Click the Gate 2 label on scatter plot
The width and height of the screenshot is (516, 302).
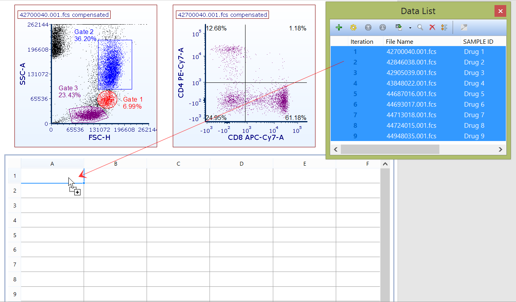[x=84, y=32]
